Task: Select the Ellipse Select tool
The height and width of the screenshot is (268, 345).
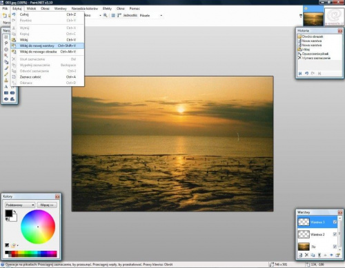Action: click(6, 50)
